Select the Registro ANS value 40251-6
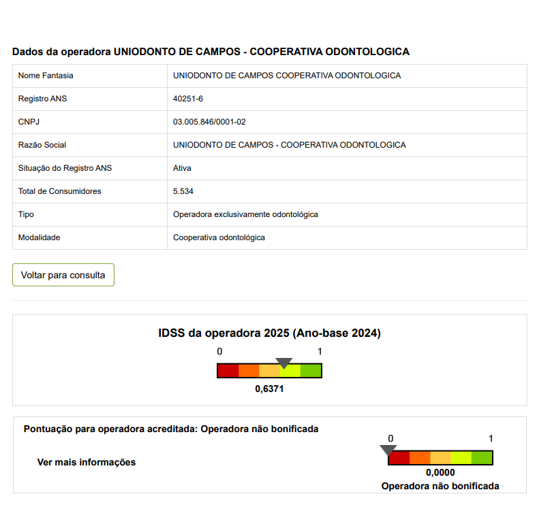Screen dimensions: 537x509 coord(188,99)
